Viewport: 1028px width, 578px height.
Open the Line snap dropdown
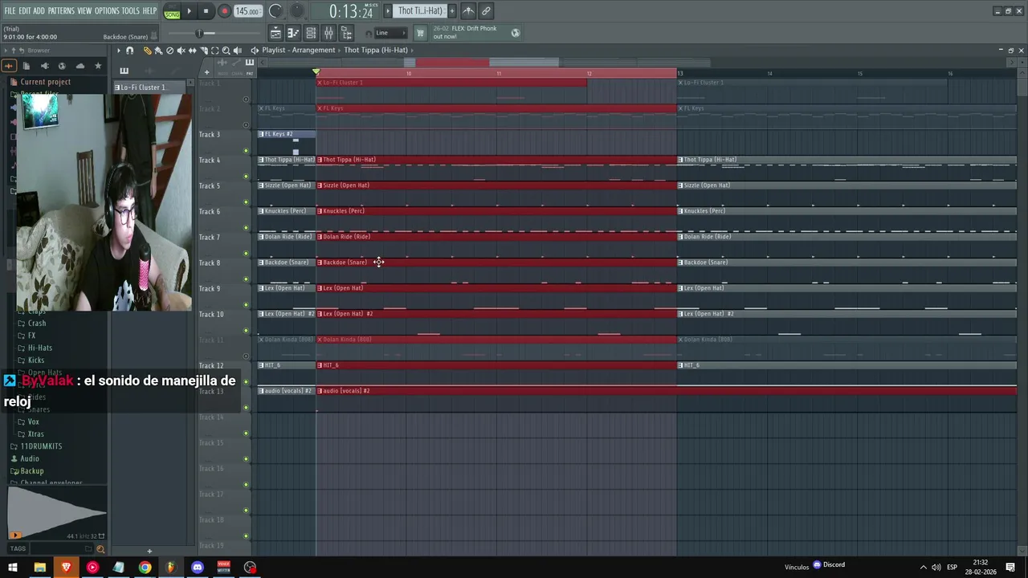tap(391, 33)
